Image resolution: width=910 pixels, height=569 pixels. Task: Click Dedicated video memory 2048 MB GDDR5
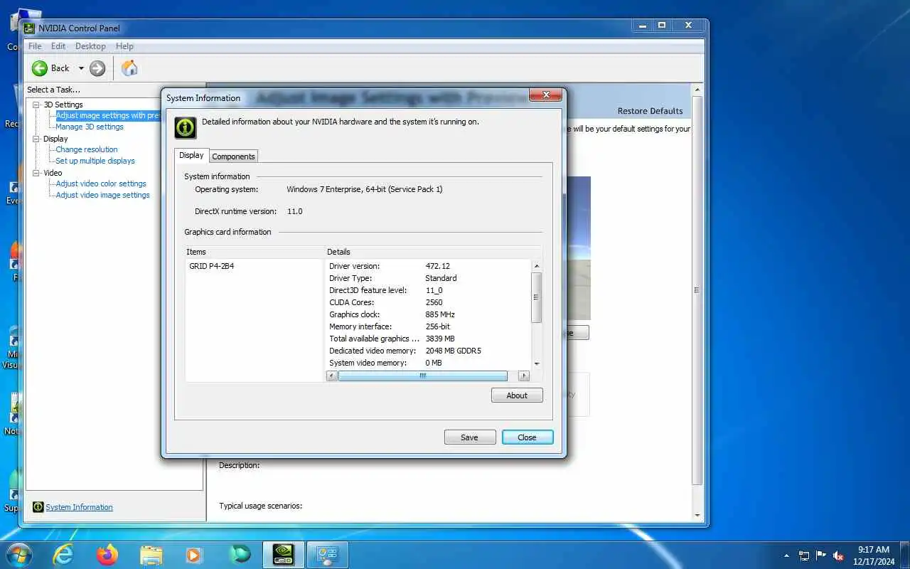453,351
